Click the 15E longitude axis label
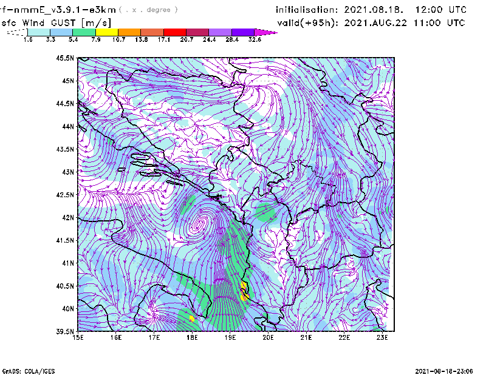This screenshot has width=486, height=375. [x=78, y=338]
